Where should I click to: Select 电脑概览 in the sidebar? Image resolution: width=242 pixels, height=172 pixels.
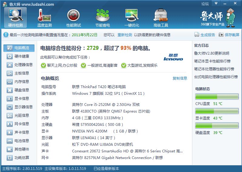pyautogui.click(x=19, y=48)
